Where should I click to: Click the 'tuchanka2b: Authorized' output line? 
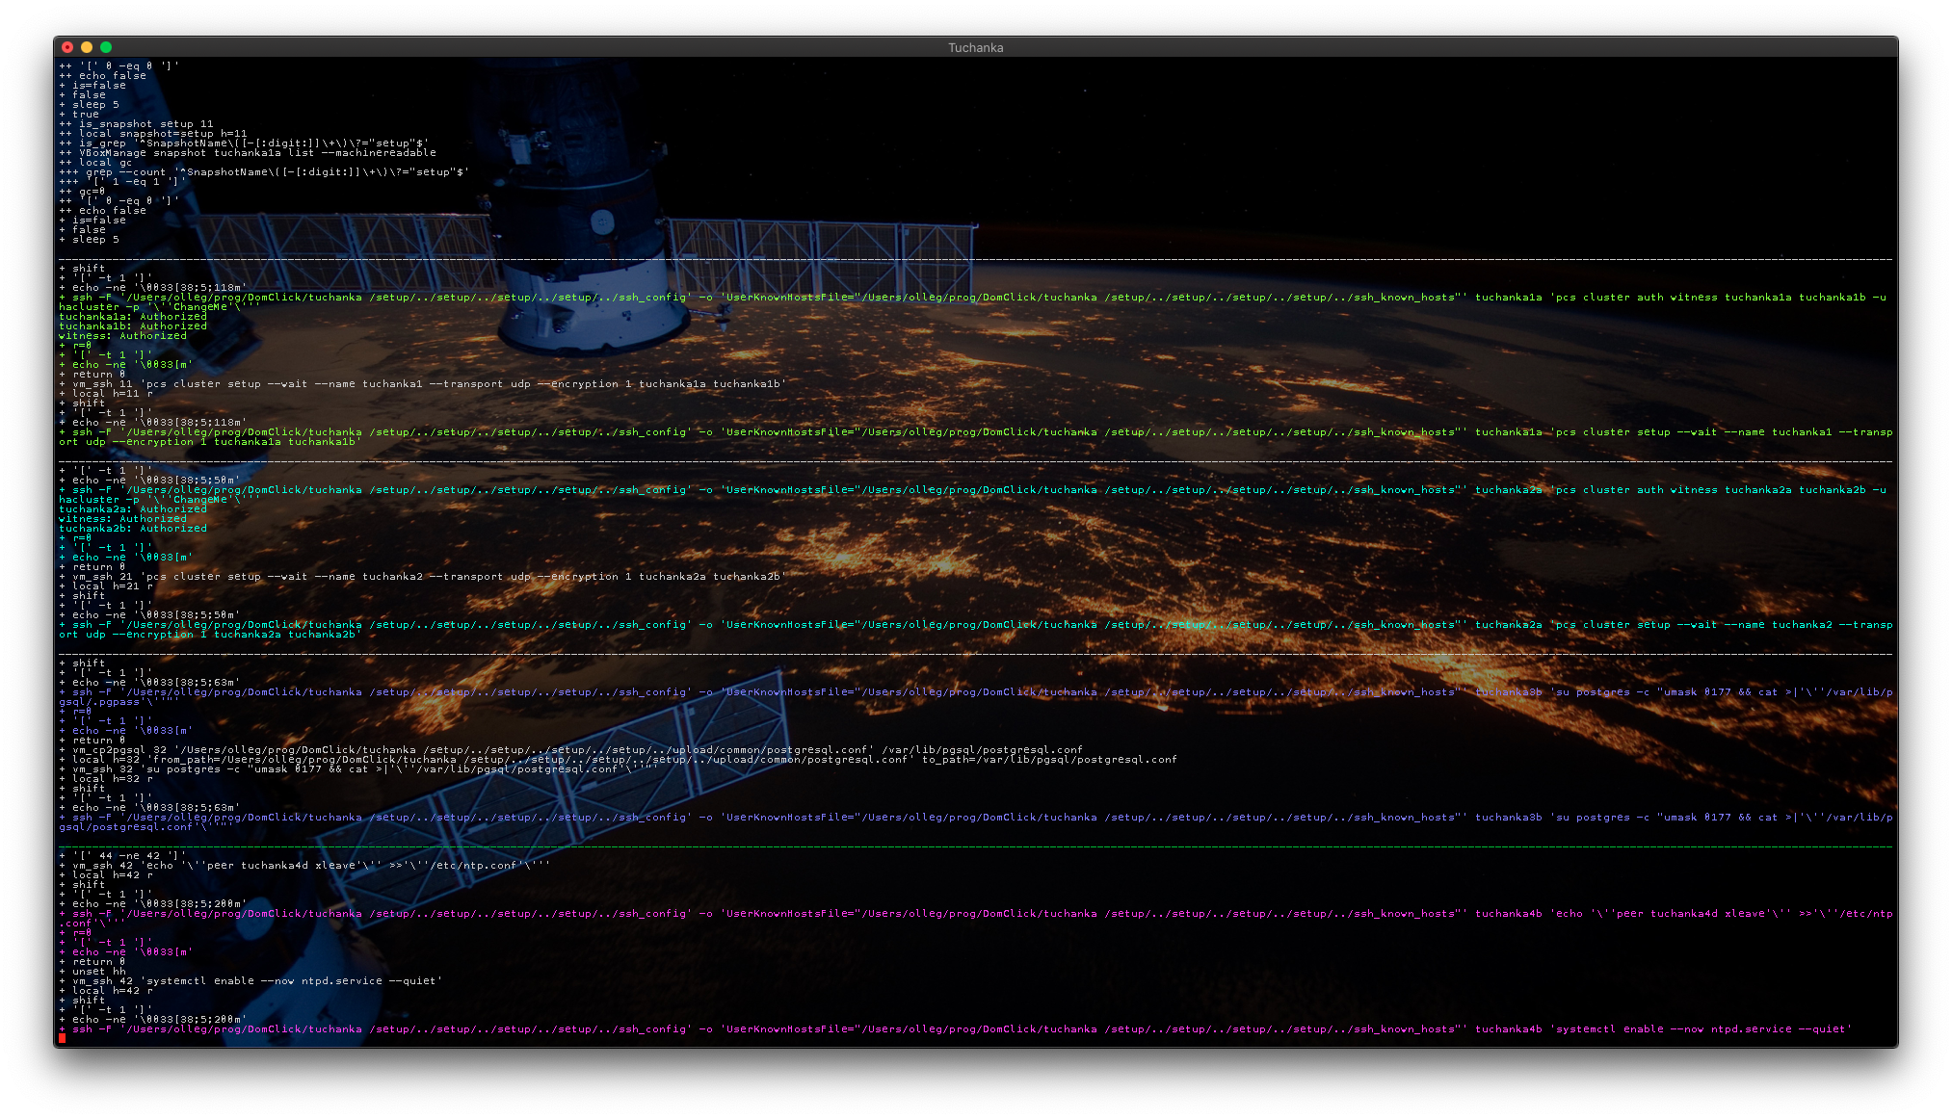[133, 529]
